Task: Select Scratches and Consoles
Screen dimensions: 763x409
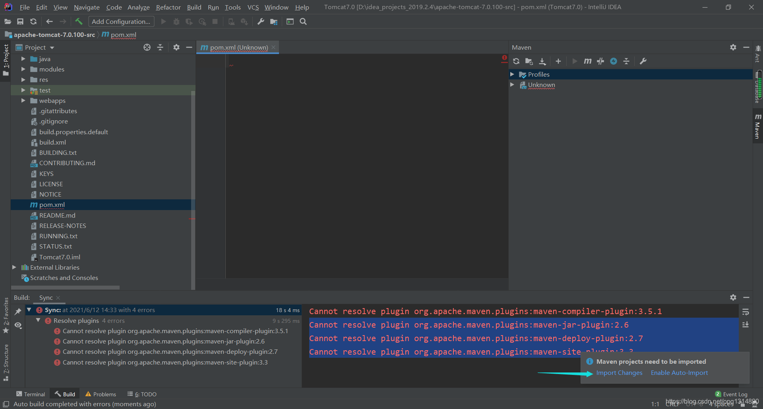Action: point(64,278)
